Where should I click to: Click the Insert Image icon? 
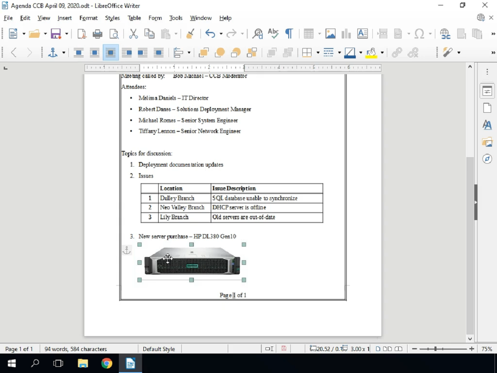(x=330, y=34)
